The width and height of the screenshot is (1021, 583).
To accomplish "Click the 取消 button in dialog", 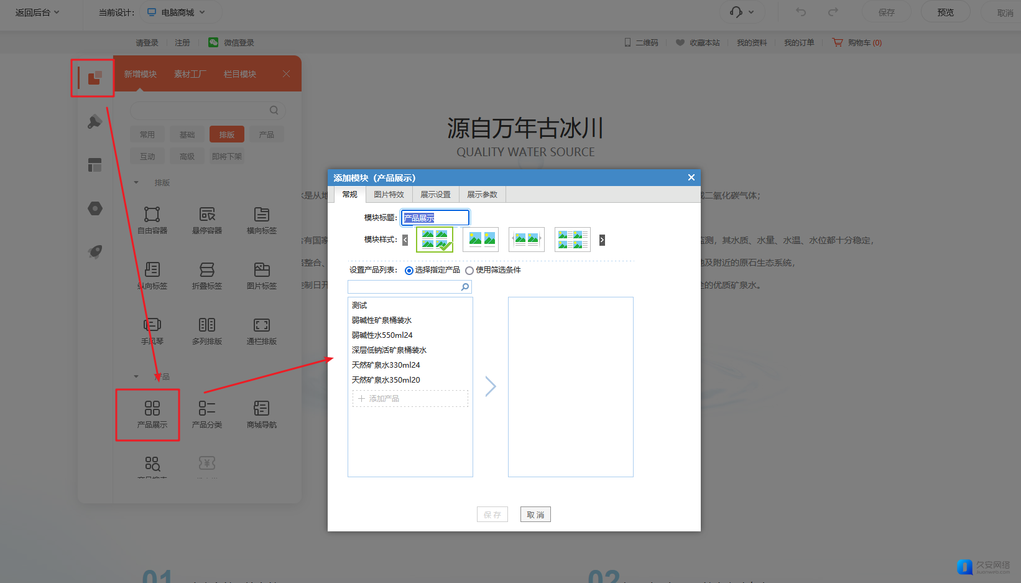I will pos(535,515).
